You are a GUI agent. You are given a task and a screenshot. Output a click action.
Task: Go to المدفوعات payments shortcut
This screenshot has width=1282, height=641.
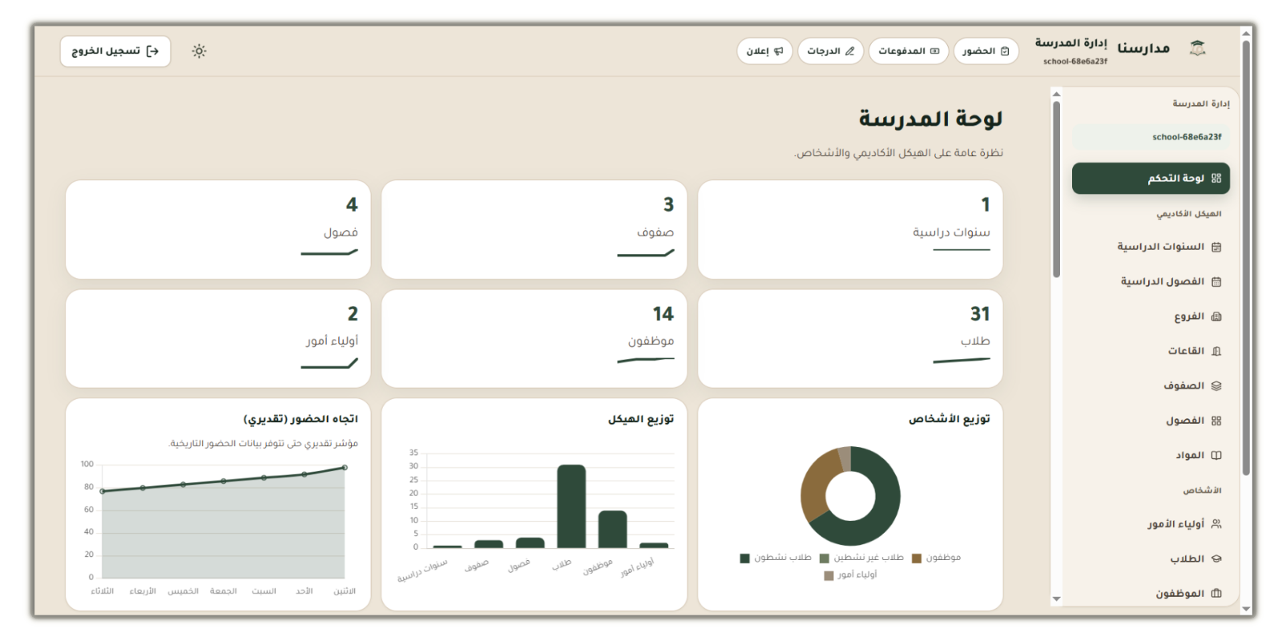point(909,51)
